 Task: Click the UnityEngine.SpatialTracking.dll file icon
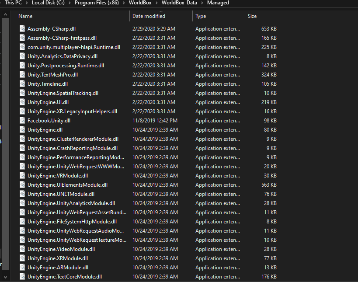(x=22, y=93)
